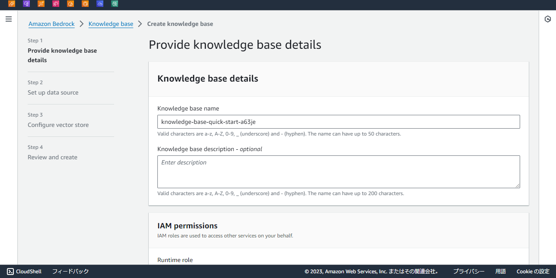
Task: Select Step 2 Set up data source
Action: pyautogui.click(x=53, y=92)
